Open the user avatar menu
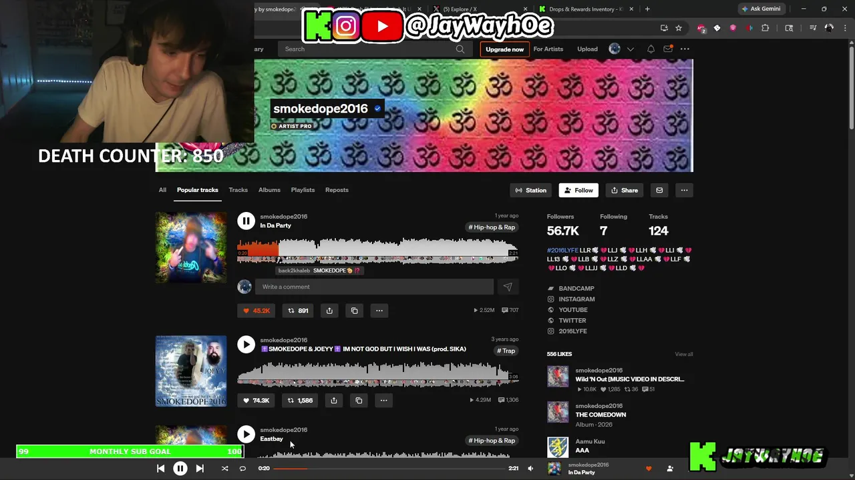This screenshot has height=480, width=855. point(615,49)
